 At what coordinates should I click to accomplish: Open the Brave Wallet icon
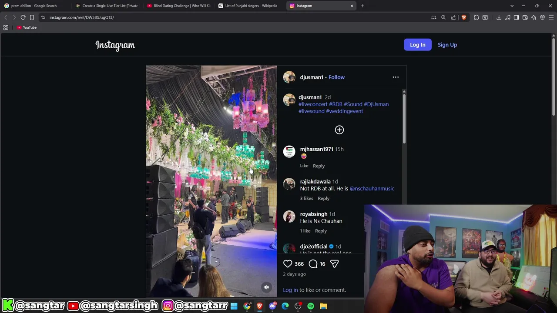point(525,17)
